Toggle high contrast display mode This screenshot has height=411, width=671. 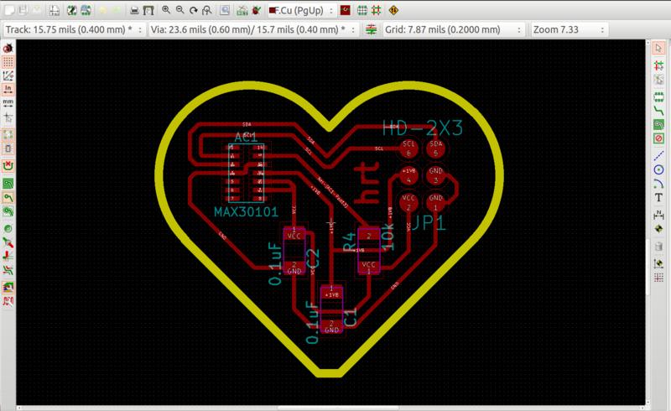point(8,270)
